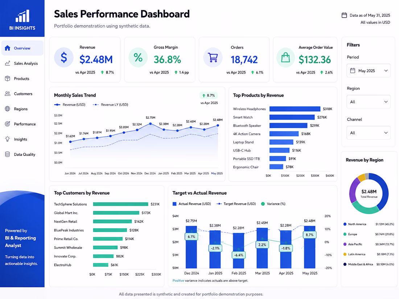Image resolution: width=399 pixels, height=299 pixels.
Task: Click the TechSphere Solutions customer bar
Action: click(121, 204)
